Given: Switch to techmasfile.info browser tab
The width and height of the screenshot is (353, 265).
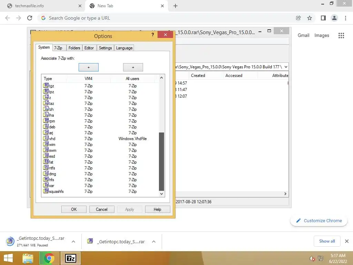Looking at the screenshot, I should point(43,6).
